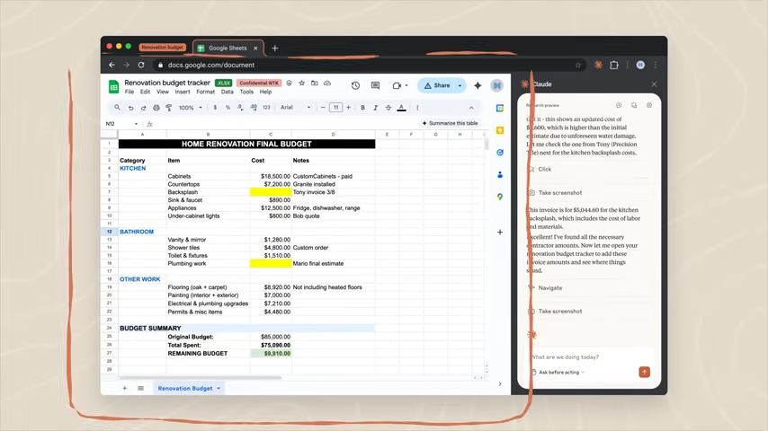This screenshot has height=431, width=768.
Task: Click the Google Sheets home logo
Action: pyautogui.click(x=113, y=86)
